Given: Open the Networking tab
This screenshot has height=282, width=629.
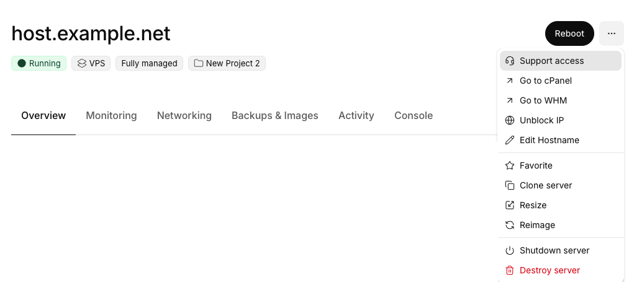Looking at the screenshot, I should [x=184, y=115].
